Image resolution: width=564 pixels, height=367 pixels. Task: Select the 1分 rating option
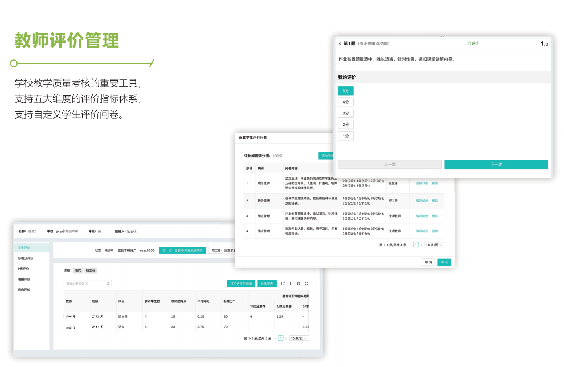click(x=346, y=136)
